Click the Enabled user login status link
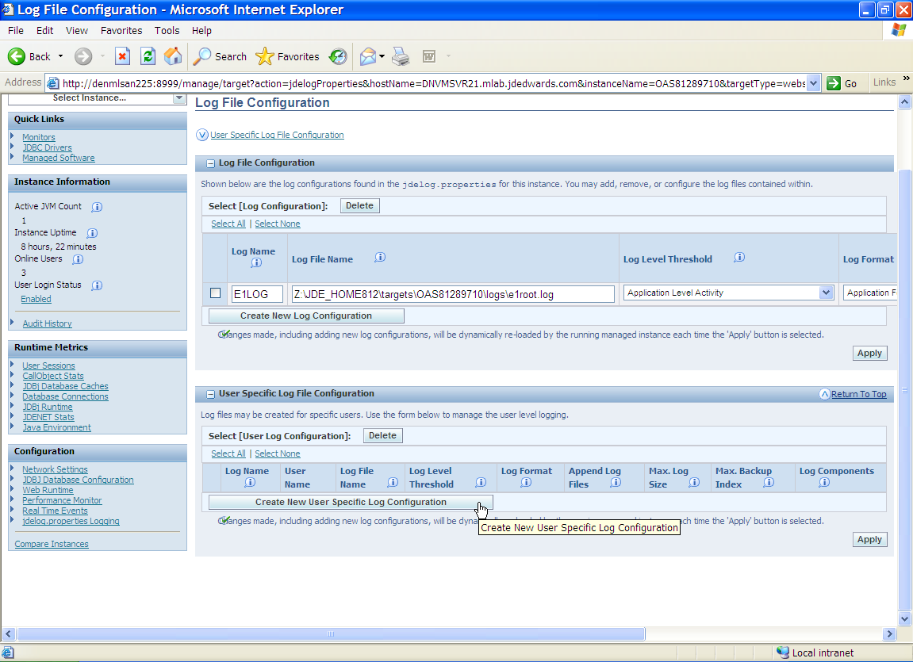 click(36, 299)
